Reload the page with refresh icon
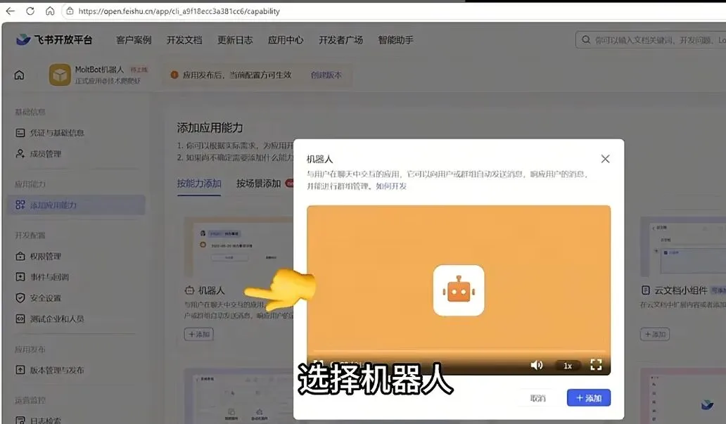726x424 pixels. 30,11
